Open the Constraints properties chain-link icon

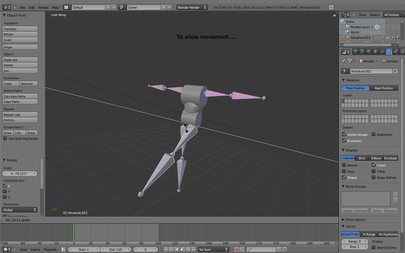click(382, 51)
